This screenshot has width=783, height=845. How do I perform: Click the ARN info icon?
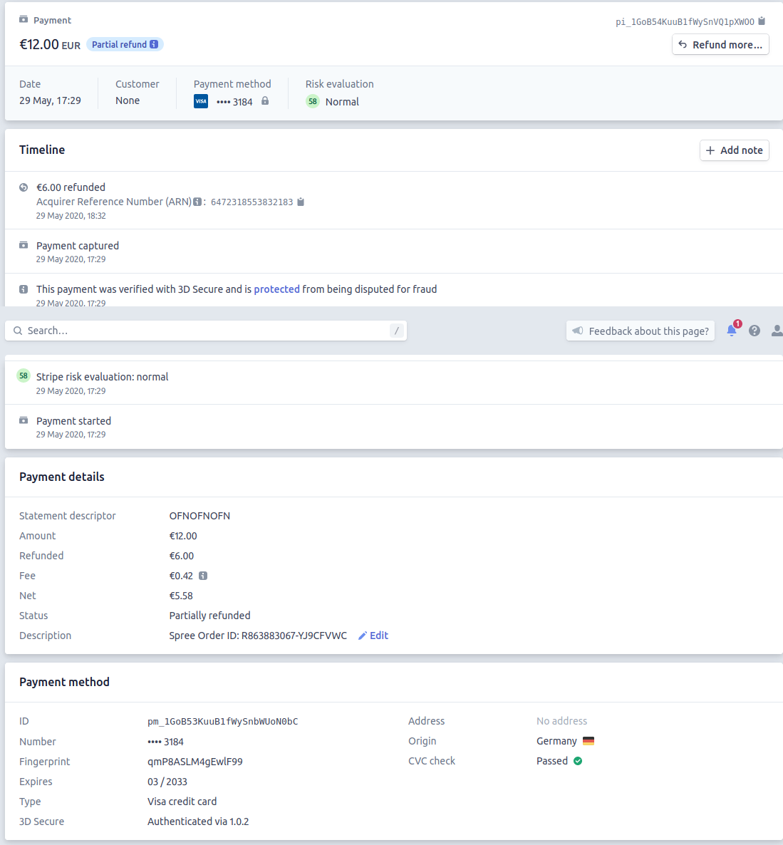(x=198, y=202)
